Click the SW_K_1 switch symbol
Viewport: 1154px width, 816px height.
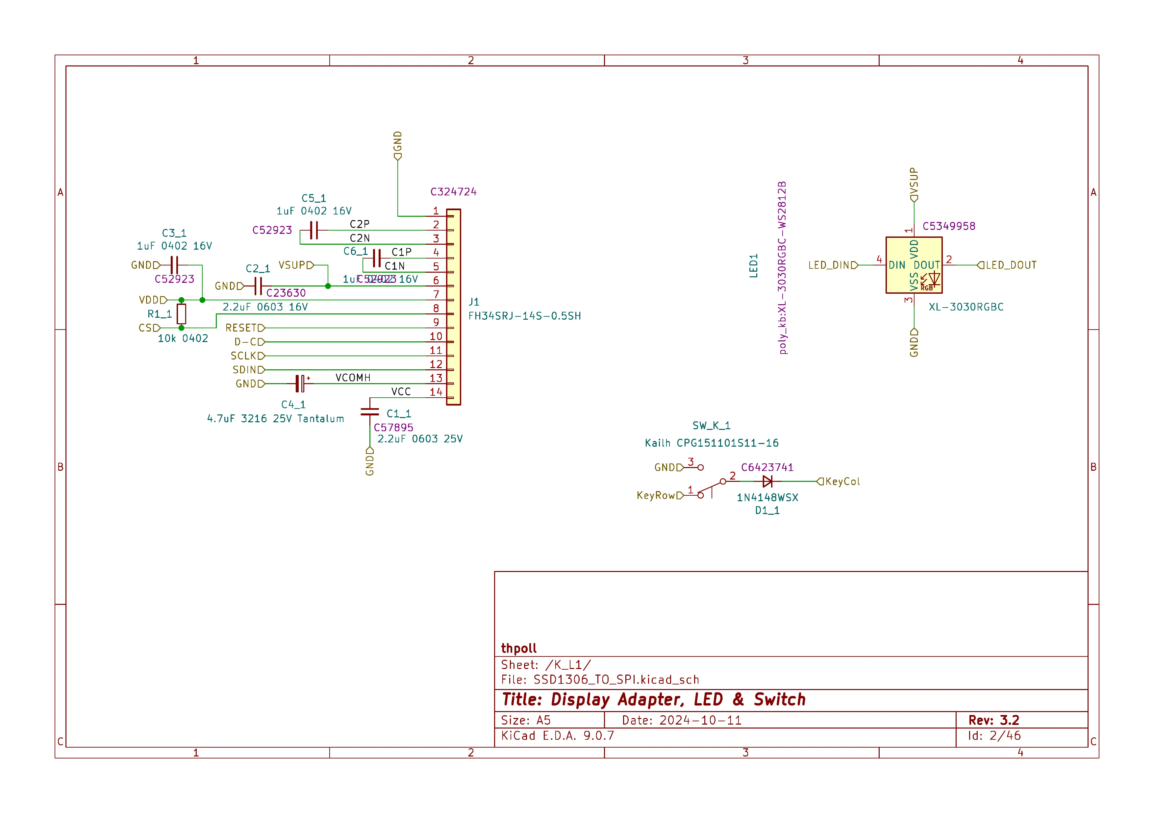[711, 482]
